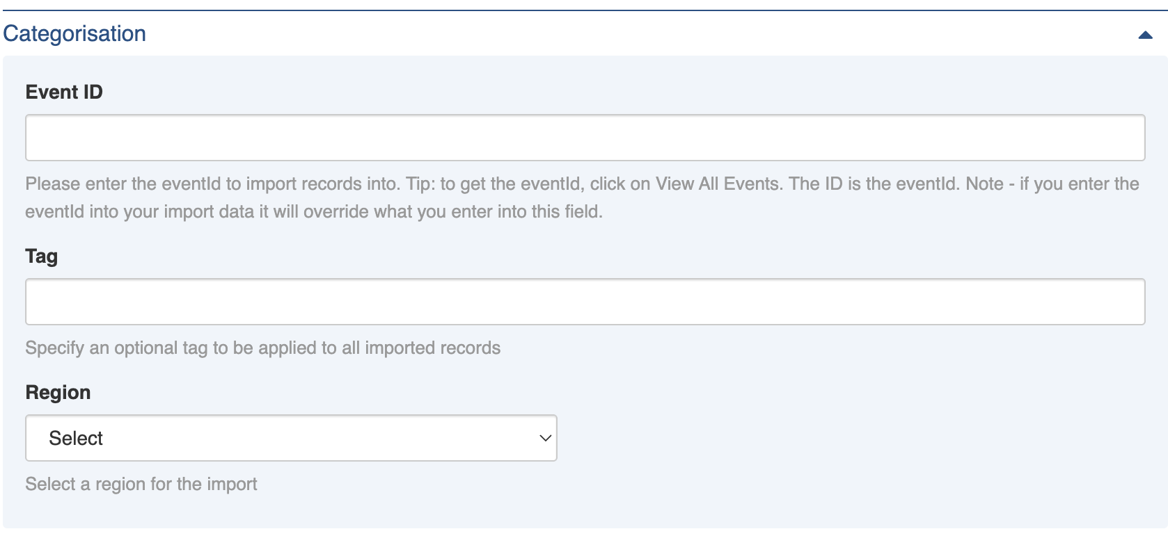Collapse the Categorisation section with the arrow icon
The image size is (1168, 545).
pyautogui.click(x=1145, y=35)
